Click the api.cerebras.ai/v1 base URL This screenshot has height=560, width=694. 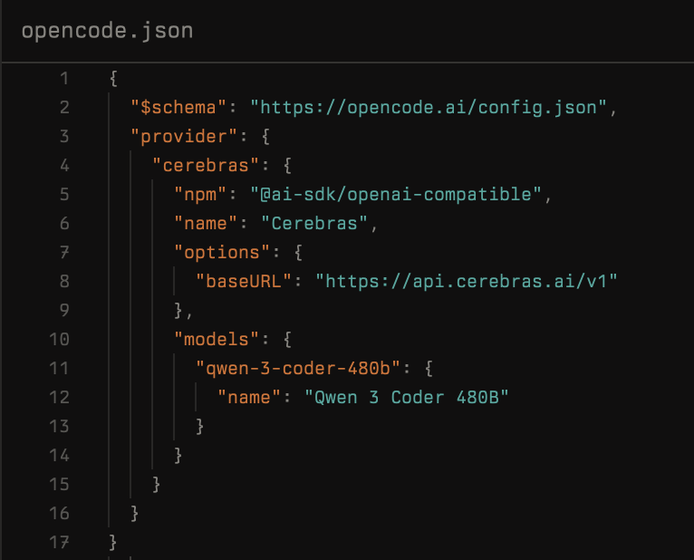466,281
